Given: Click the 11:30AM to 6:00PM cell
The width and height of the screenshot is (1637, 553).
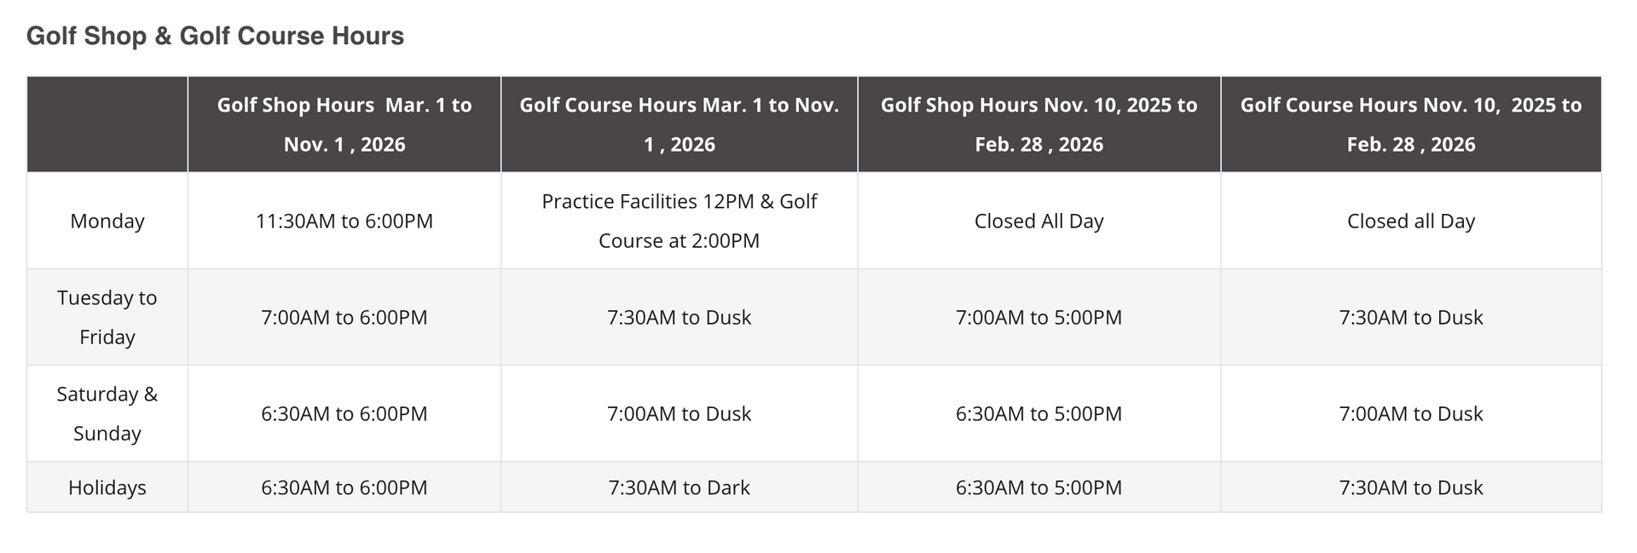Looking at the screenshot, I should [x=344, y=221].
